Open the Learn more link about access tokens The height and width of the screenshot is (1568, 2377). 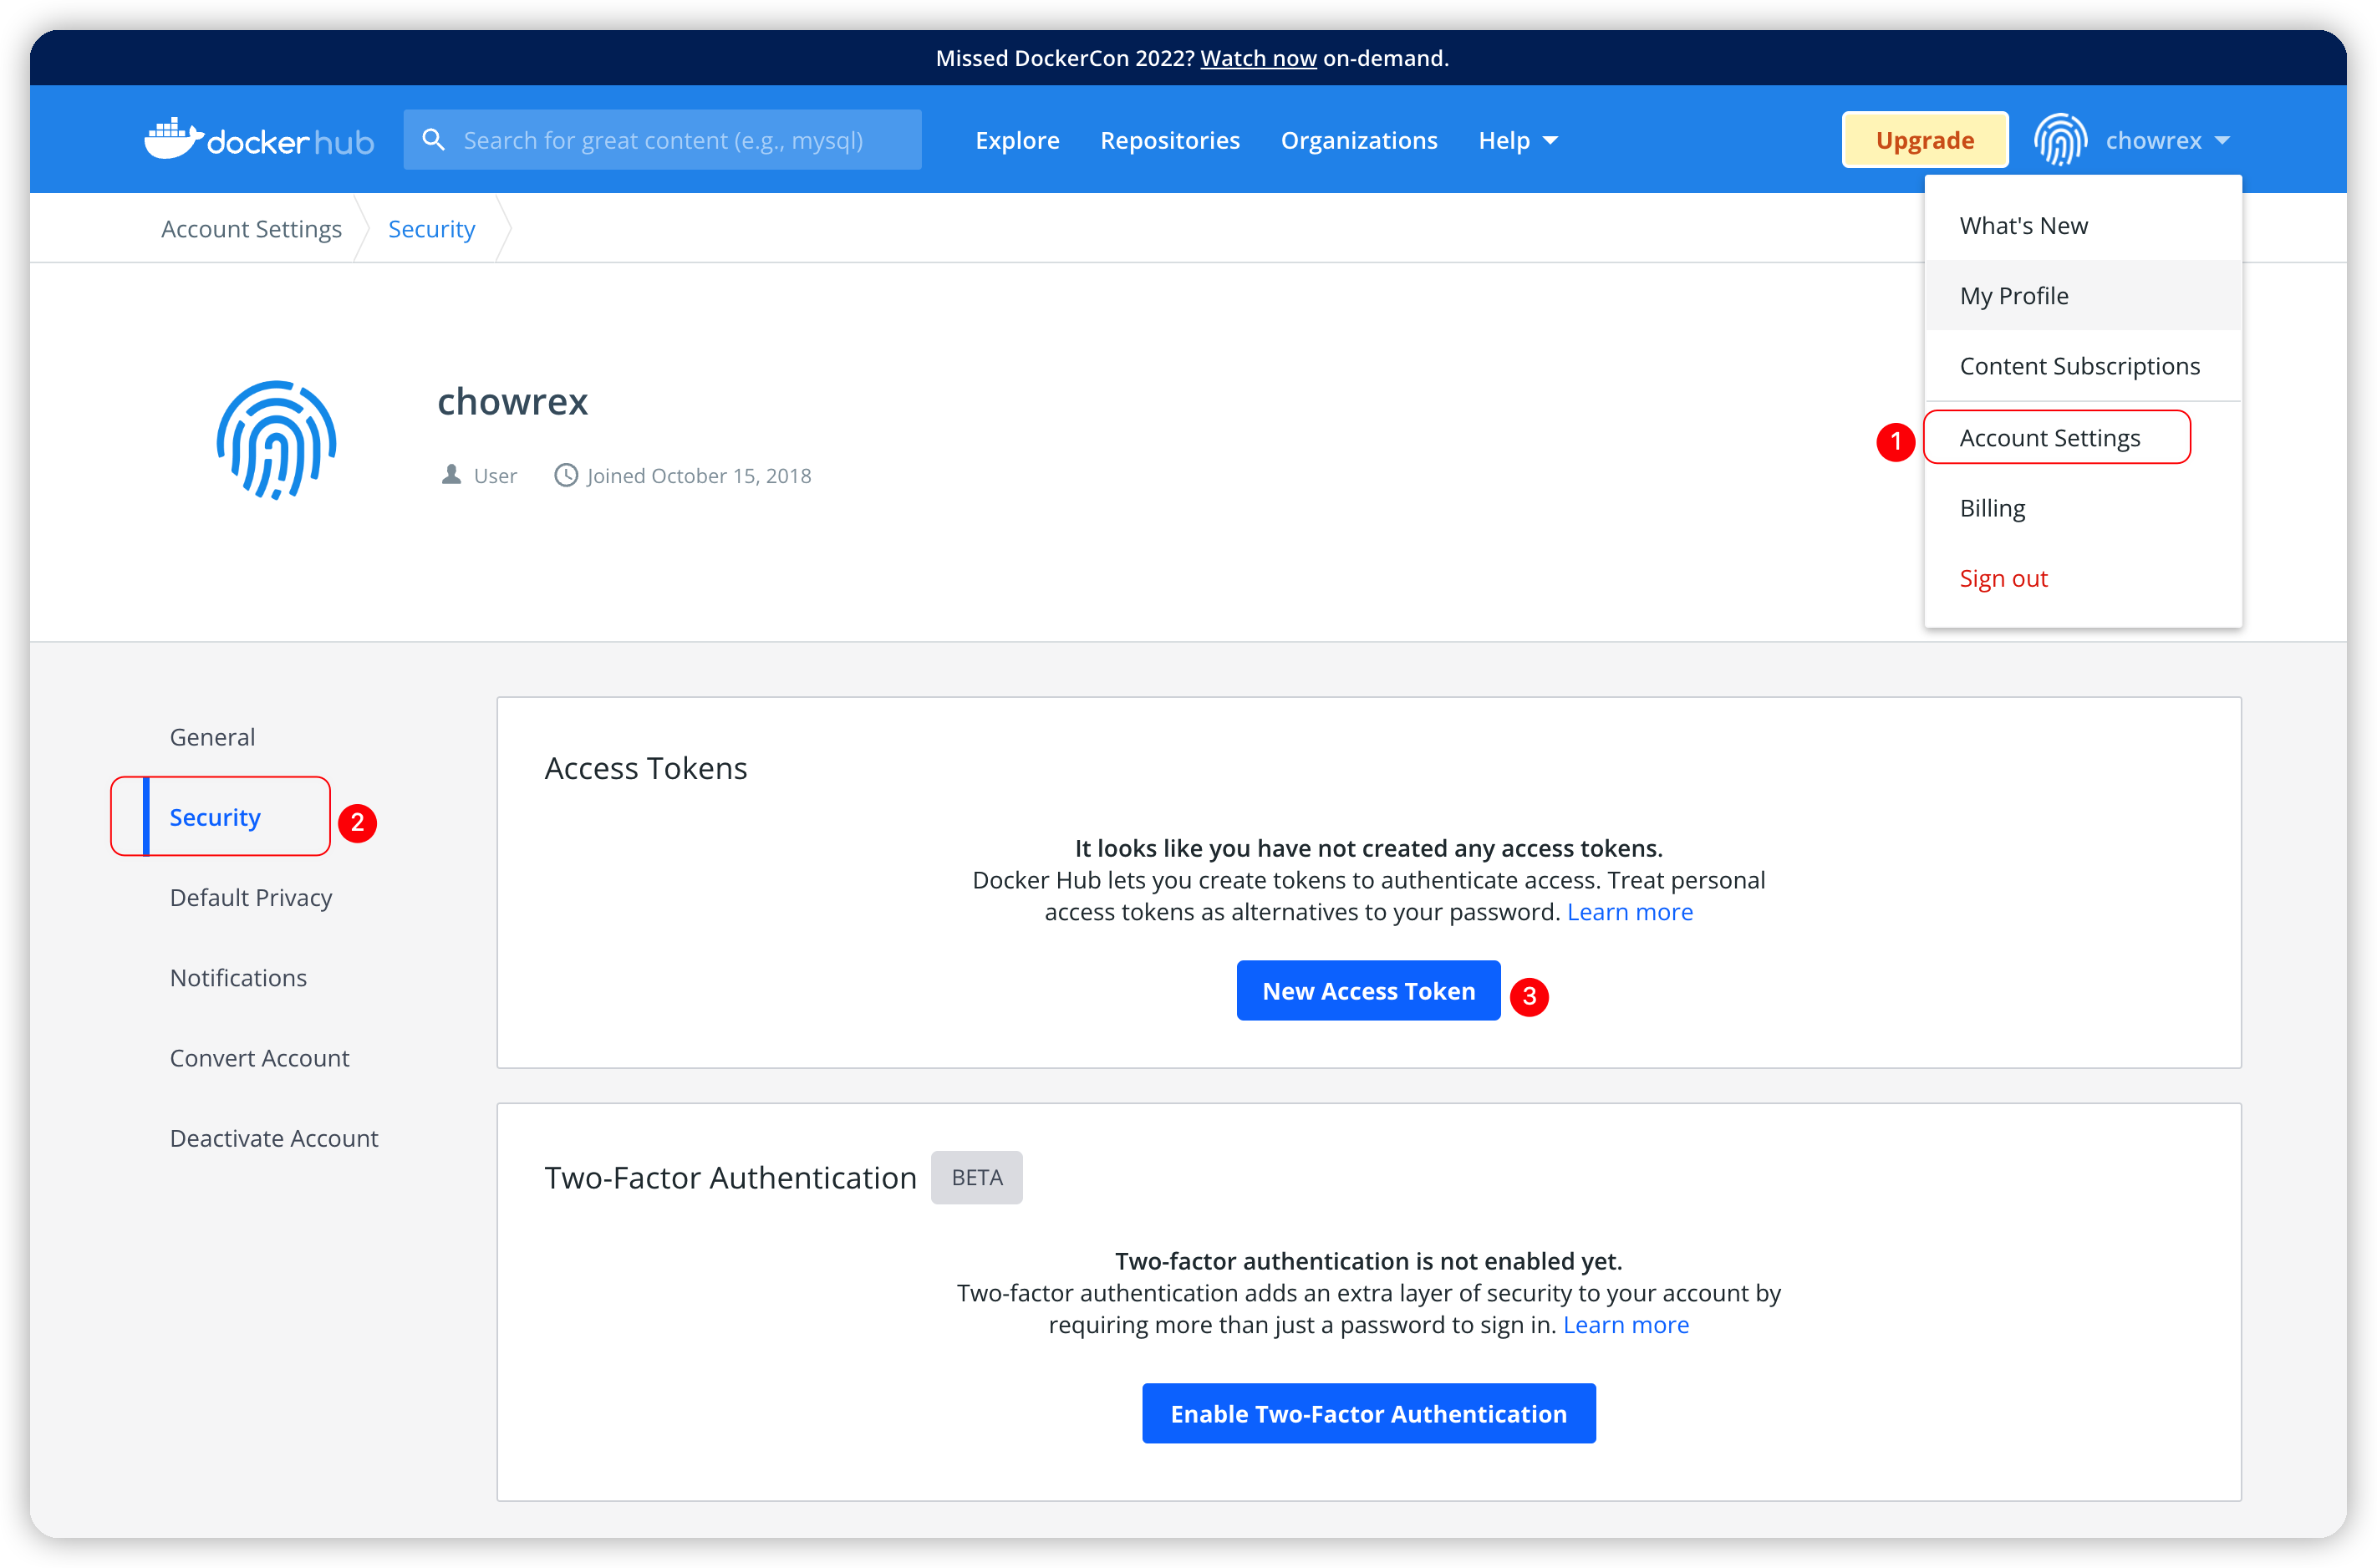click(x=1629, y=912)
